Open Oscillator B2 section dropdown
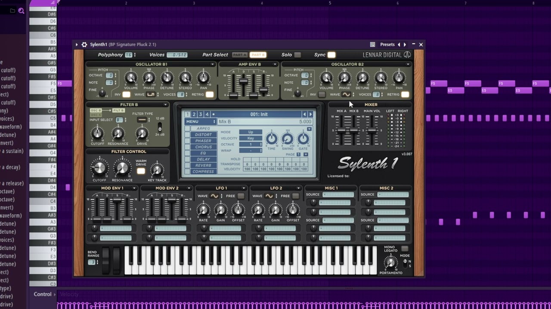This screenshot has height=309, width=551. [x=408, y=64]
